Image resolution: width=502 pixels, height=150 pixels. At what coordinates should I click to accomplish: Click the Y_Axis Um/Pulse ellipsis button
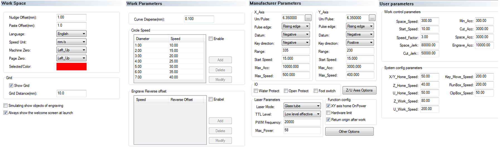(372, 18)
